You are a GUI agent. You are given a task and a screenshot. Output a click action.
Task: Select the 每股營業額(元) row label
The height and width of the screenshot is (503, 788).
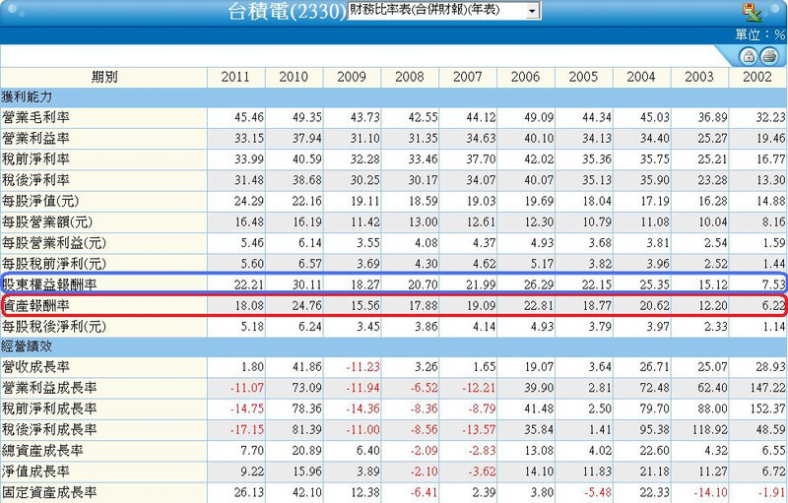coord(47,222)
